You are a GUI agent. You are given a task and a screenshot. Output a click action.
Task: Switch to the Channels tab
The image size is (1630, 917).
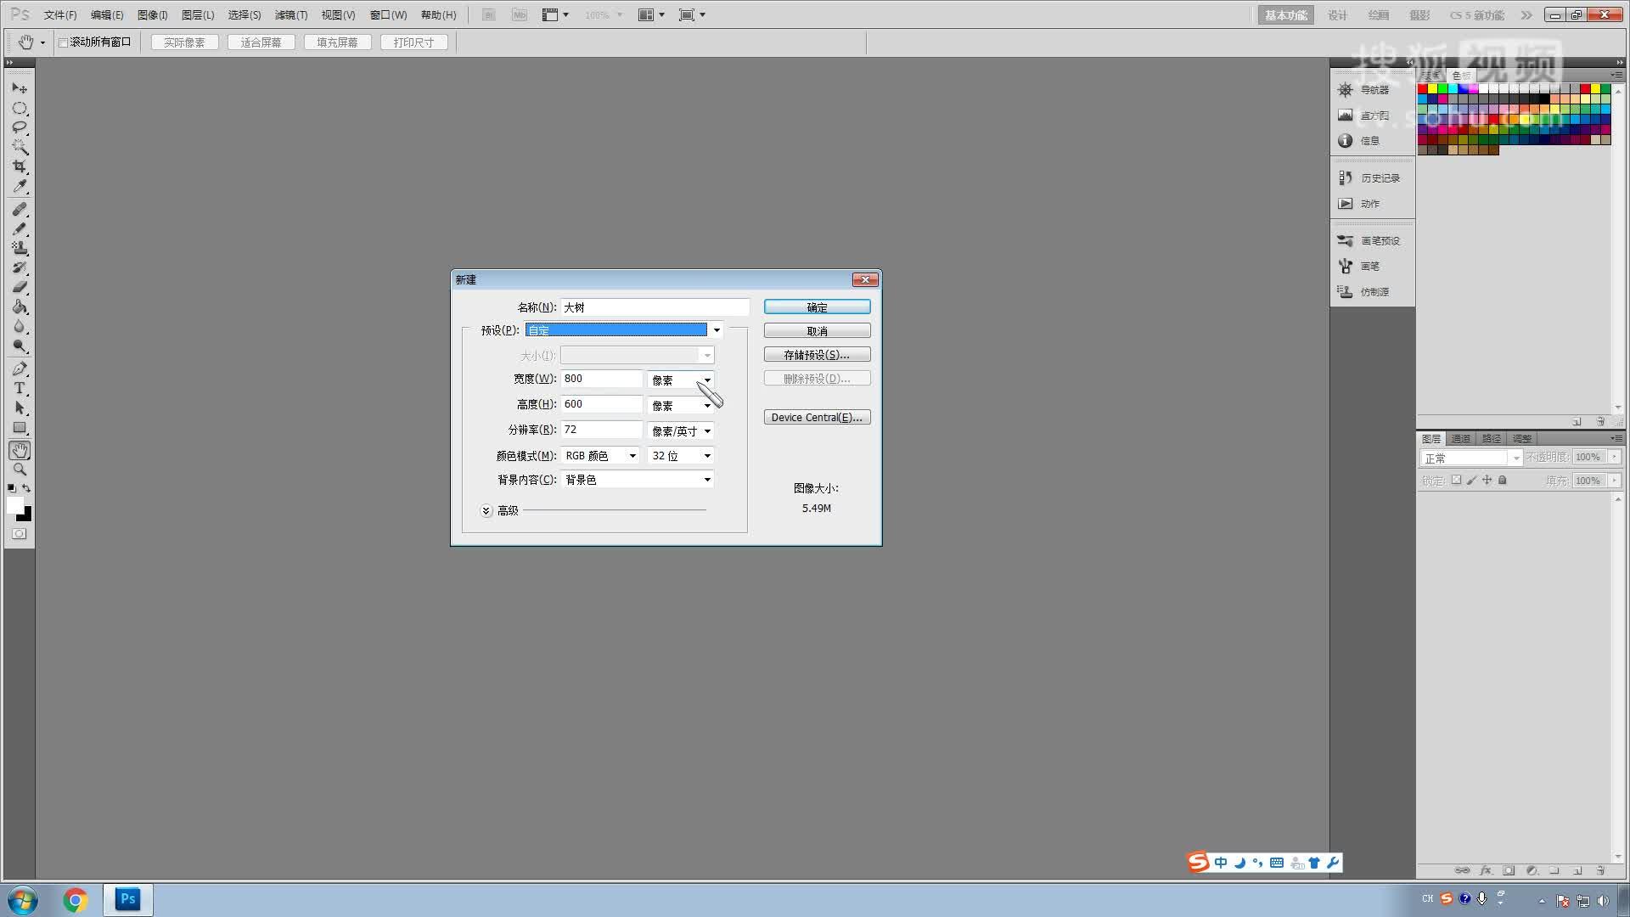[1460, 439]
